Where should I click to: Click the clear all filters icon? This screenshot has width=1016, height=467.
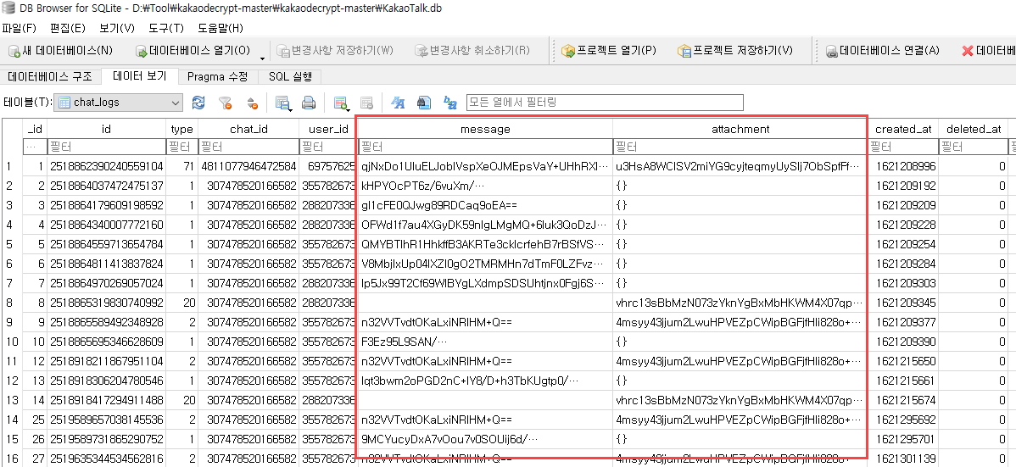pyautogui.click(x=225, y=103)
